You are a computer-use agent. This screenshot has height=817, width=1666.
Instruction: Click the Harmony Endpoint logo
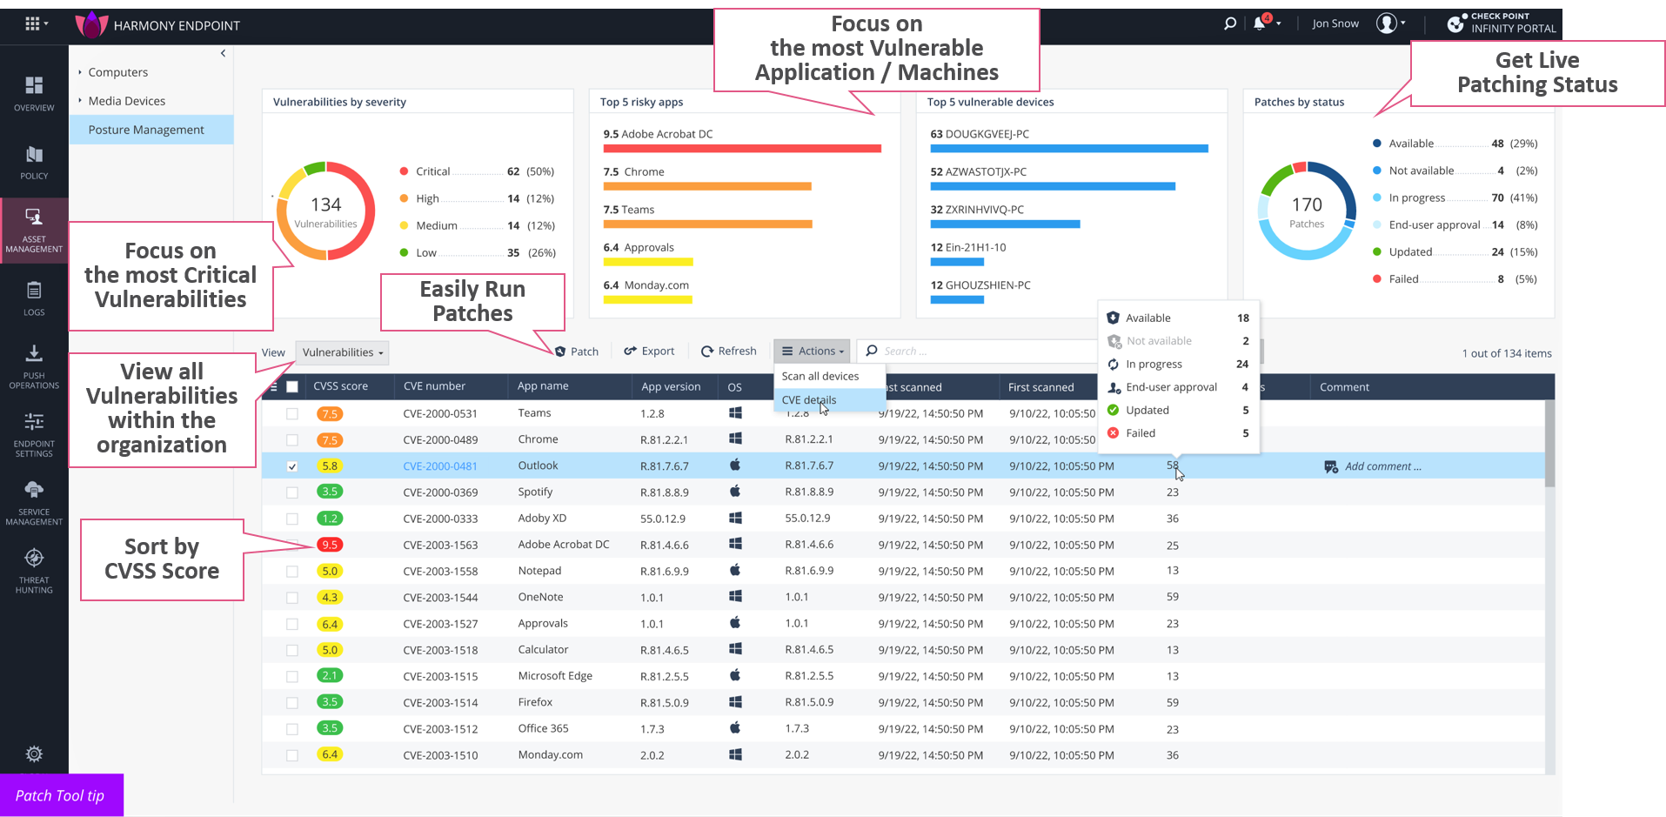click(x=91, y=25)
